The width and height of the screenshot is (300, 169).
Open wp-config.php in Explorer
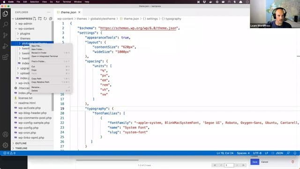(28, 128)
